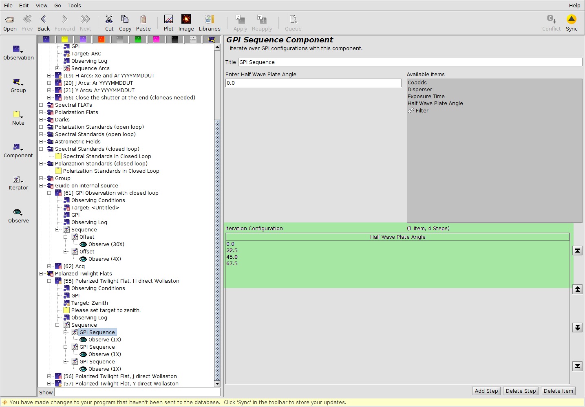This screenshot has height=407, width=585.
Task: Click the Component sidebar icon
Action: (18, 147)
